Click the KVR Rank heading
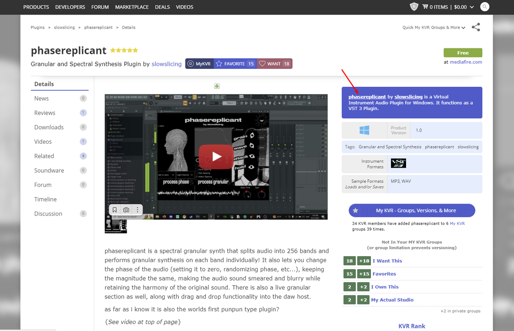 click(412, 326)
